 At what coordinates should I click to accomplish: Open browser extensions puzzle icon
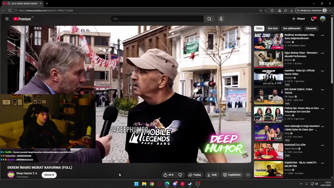tap(272, 10)
